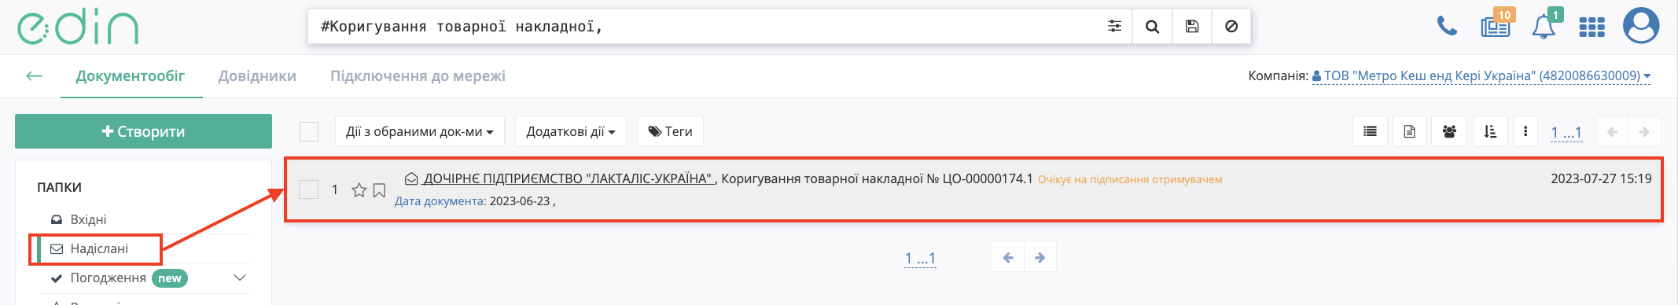This screenshot has height=305, width=1678.
Task: Expand the Погодження folder chevron
Action: click(x=240, y=278)
